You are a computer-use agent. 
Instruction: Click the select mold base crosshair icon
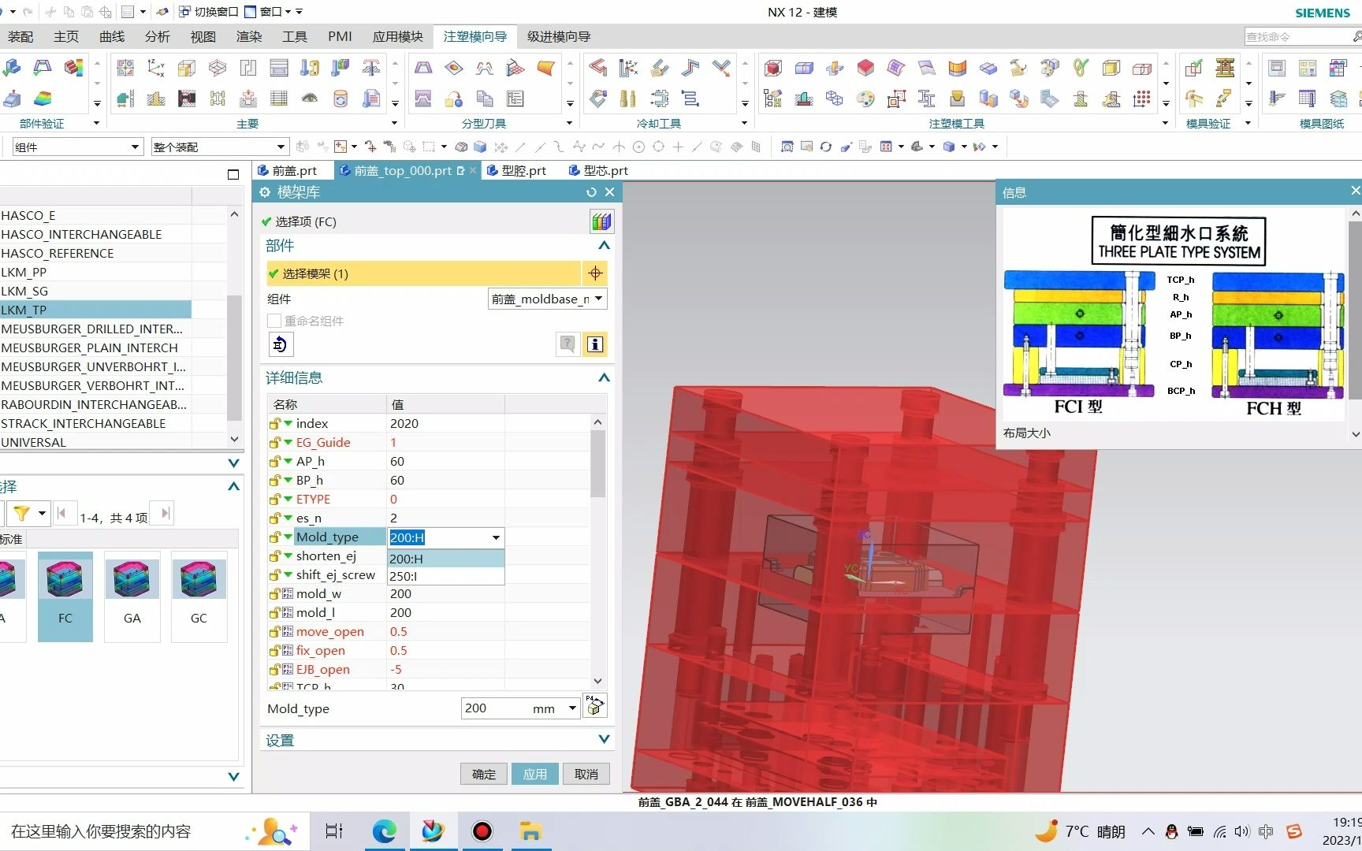pyautogui.click(x=595, y=273)
